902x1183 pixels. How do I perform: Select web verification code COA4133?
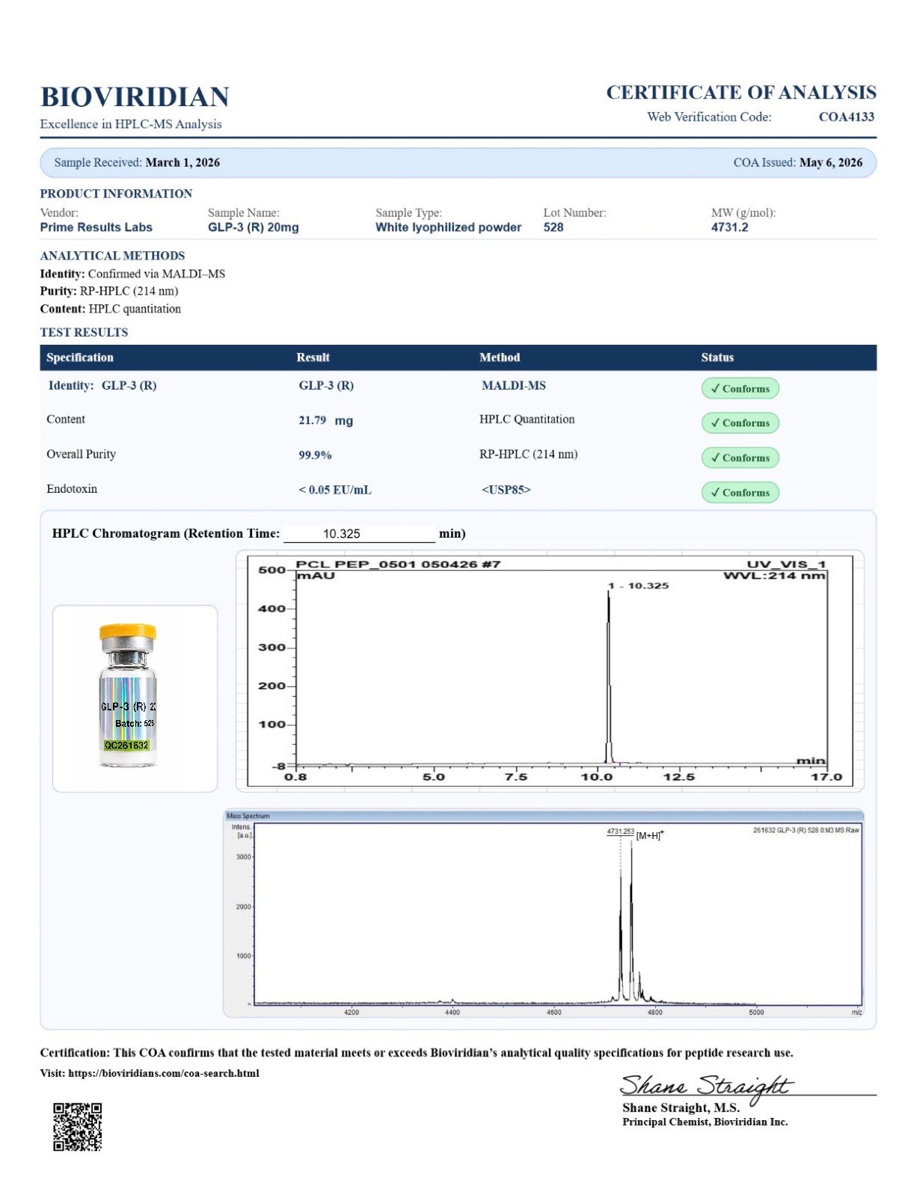click(x=847, y=117)
